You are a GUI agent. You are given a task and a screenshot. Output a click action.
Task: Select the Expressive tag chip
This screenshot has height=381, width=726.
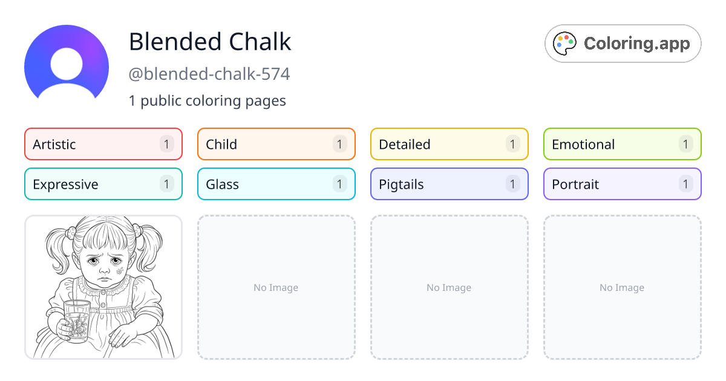click(x=103, y=184)
